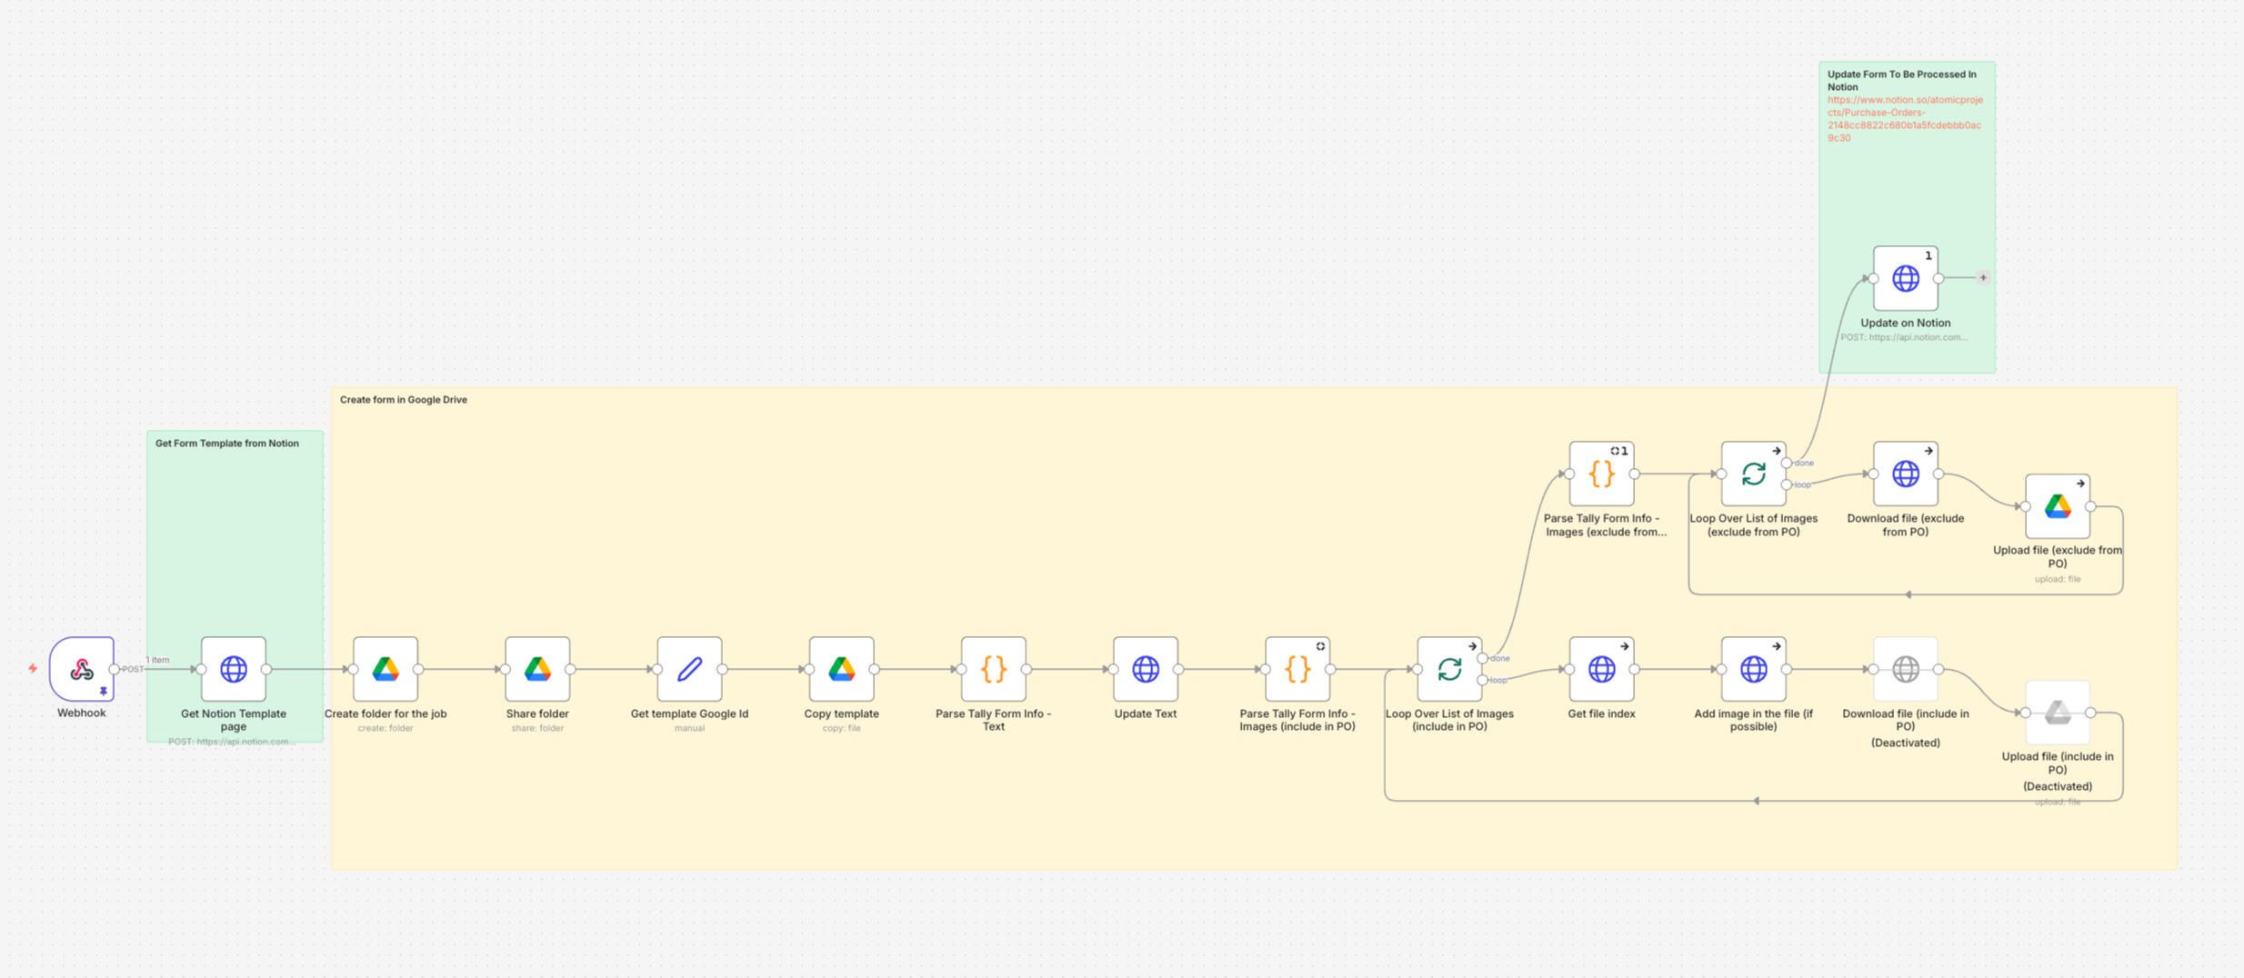Open the "Download file (exclude from PO)" node
Image resolution: width=2244 pixels, height=978 pixels.
[x=1904, y=474]
